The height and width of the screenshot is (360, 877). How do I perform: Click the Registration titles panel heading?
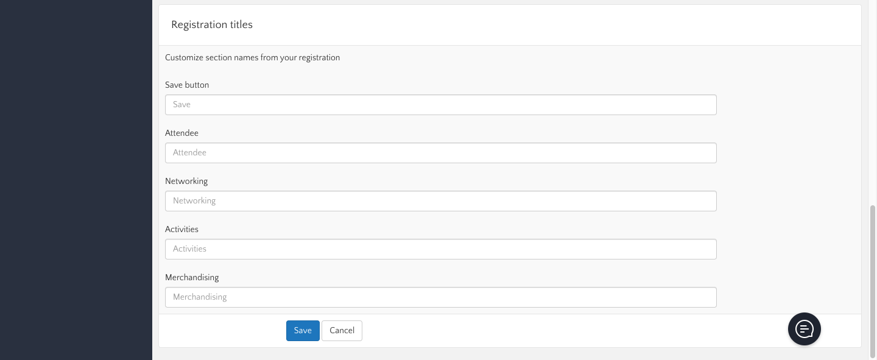coord(212,25)
